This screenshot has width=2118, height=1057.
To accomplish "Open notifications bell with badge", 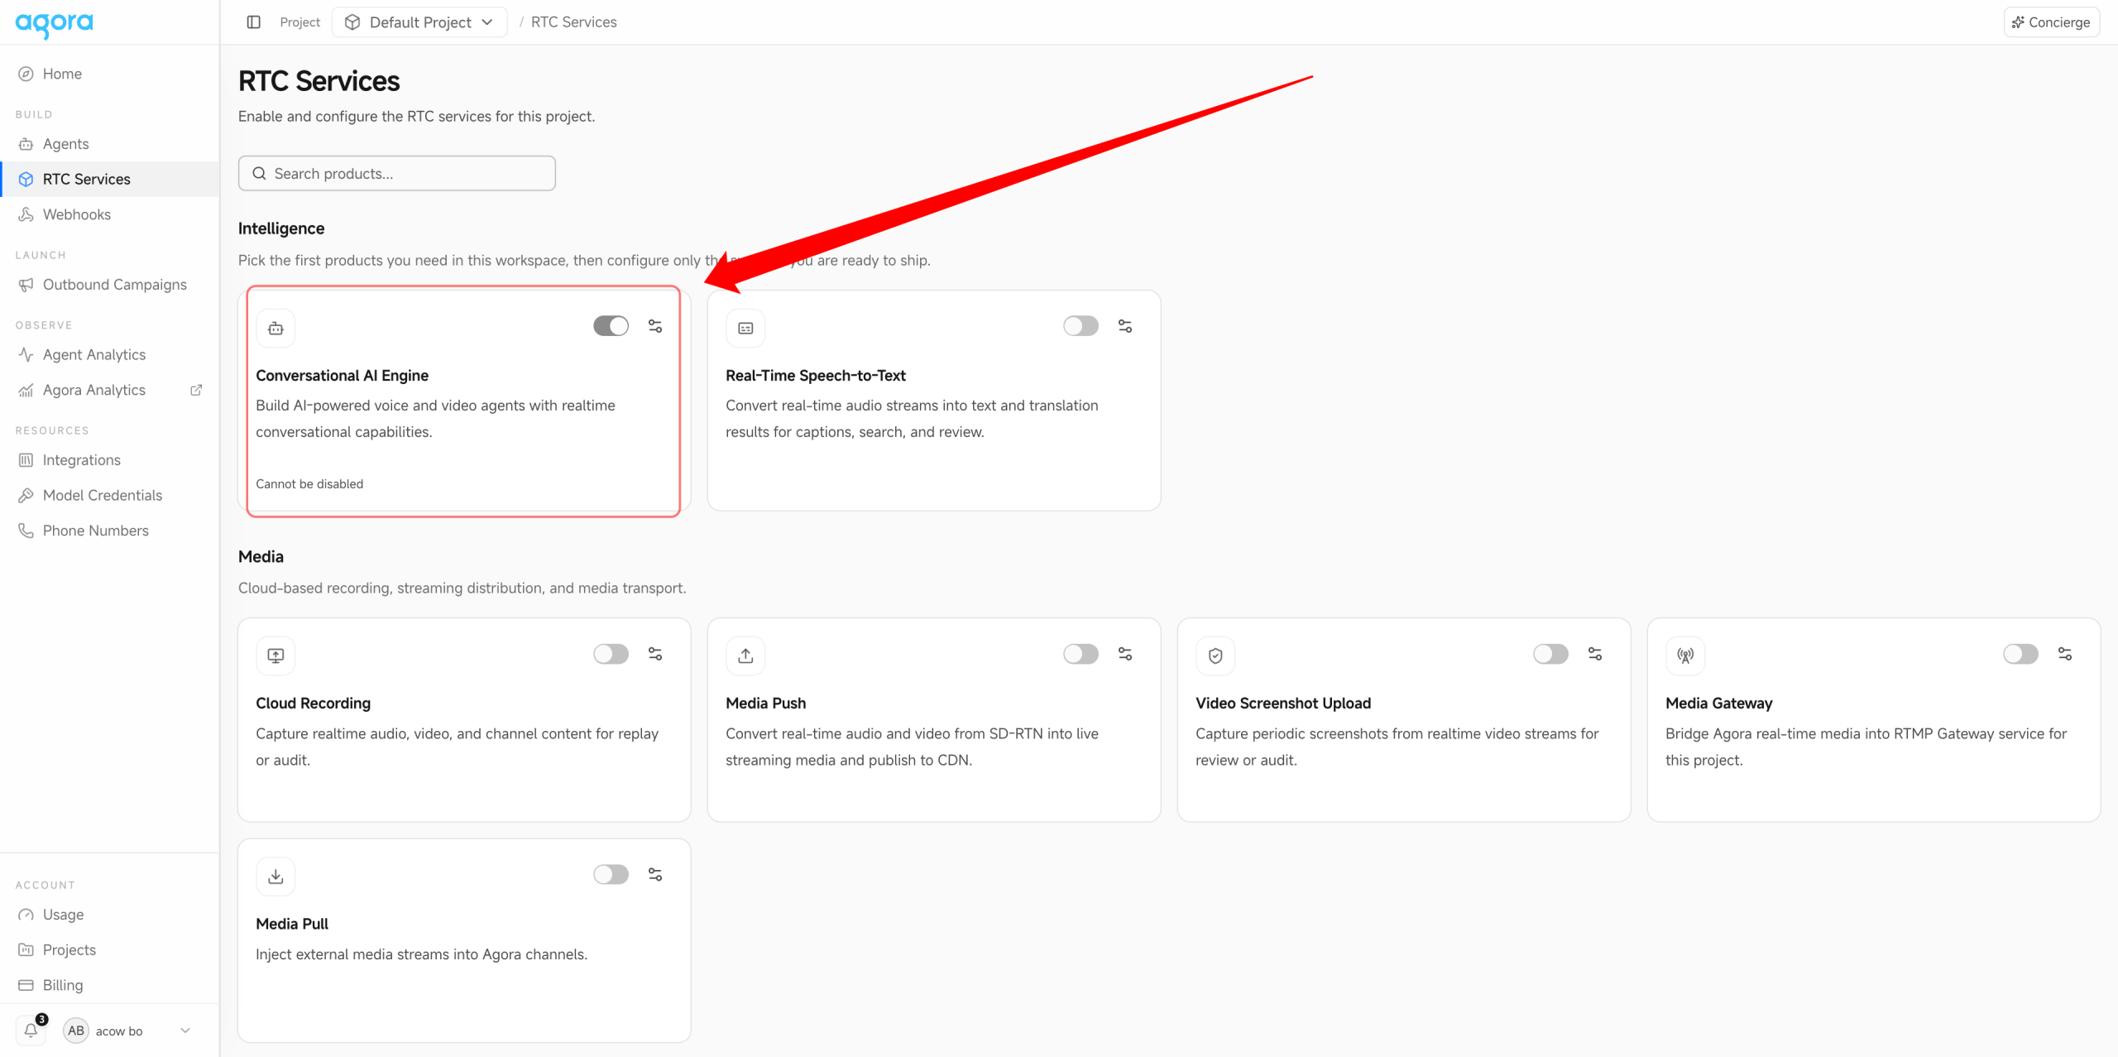I will coord(31,1031).
